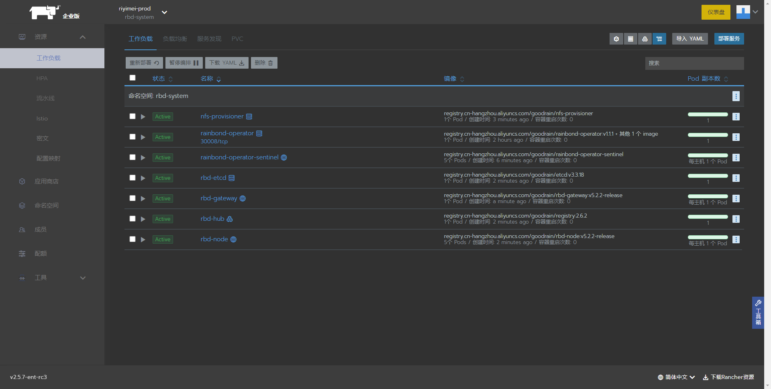Screen dimensions: 771x389
Task: Click the 部署服务 button
Action: (x=729, y=39)
